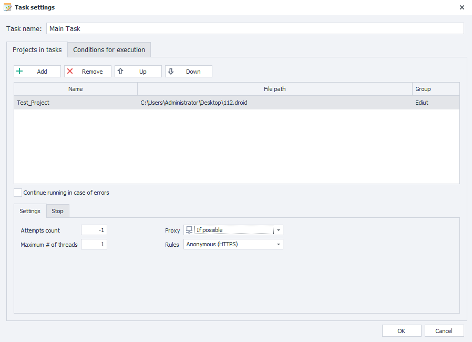Click the Task settings icon in title bar
The height and width of the screenshot is (342, 472).
pos(9,7)
